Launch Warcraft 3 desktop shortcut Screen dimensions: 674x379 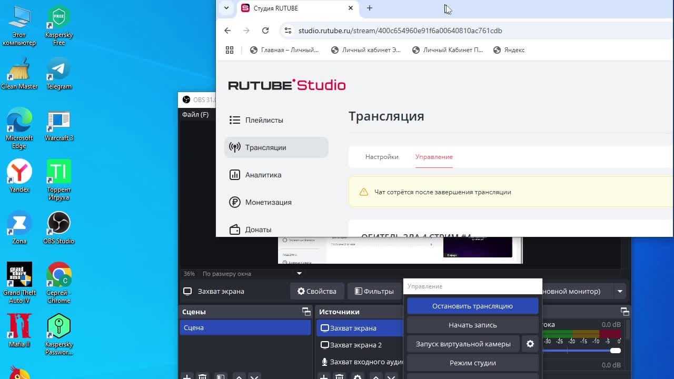point(59,125)
